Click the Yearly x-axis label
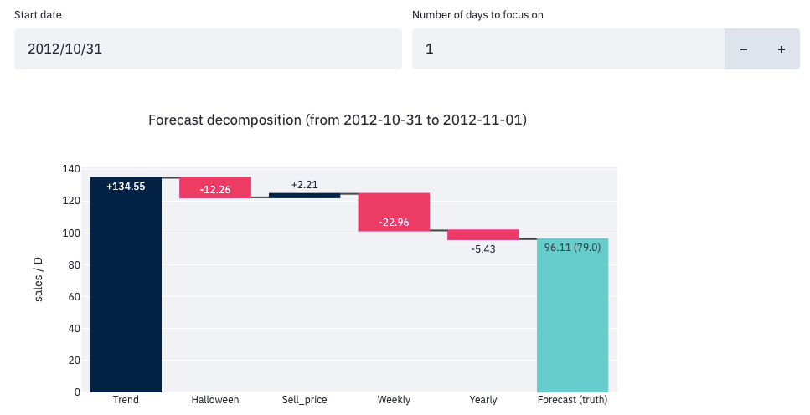This screenshot has width=810, height=415. click(483, 400)
